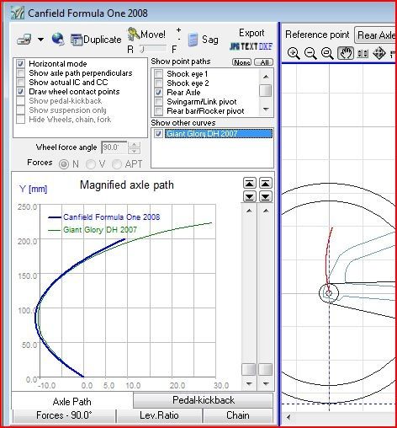This screenshot has width=397, height=428.
Task: Click the globe web icon
Action: tap(58, 39)
